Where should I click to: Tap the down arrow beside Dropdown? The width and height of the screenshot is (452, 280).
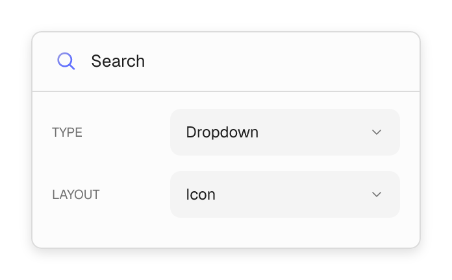pos(377,132)
